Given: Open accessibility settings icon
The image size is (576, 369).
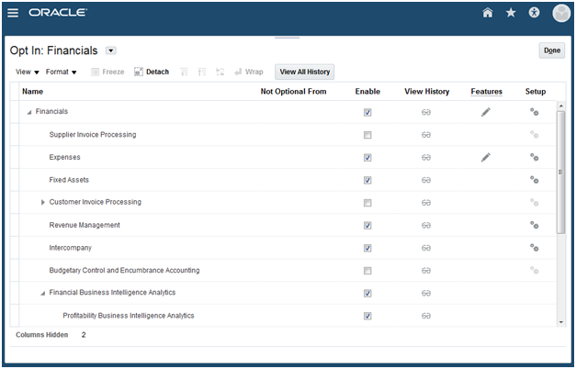Looking at the screenshot, I should (x=536, y=14).
